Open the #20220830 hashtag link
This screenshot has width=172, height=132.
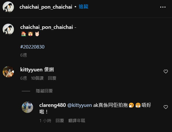pos(32,47)
